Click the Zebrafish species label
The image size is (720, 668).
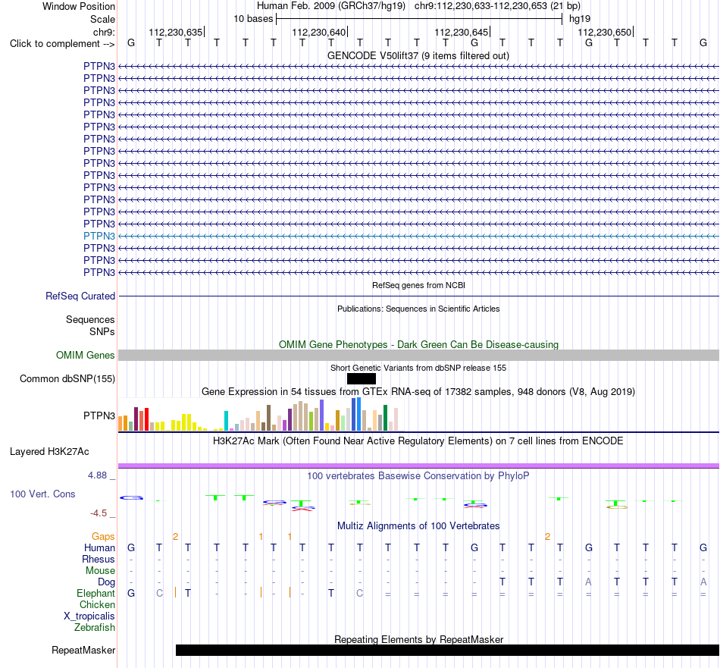point(95,628)
